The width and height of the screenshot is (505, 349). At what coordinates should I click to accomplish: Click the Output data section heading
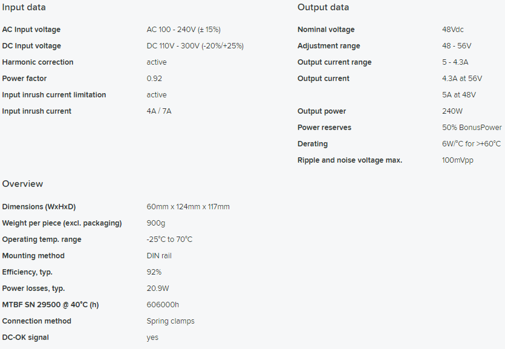click(323, 7)
